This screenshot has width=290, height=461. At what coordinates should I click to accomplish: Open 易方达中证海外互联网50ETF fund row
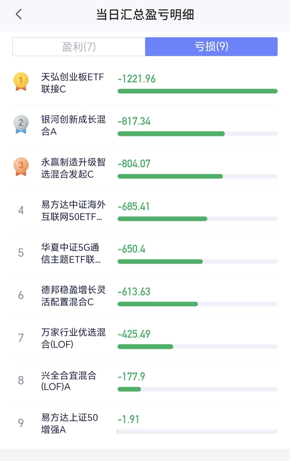coord(145,211)
